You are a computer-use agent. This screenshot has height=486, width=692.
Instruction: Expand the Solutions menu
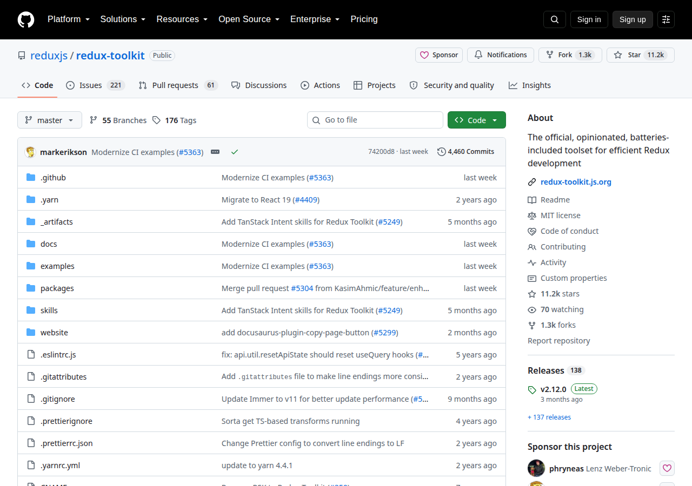pos(123,19)
